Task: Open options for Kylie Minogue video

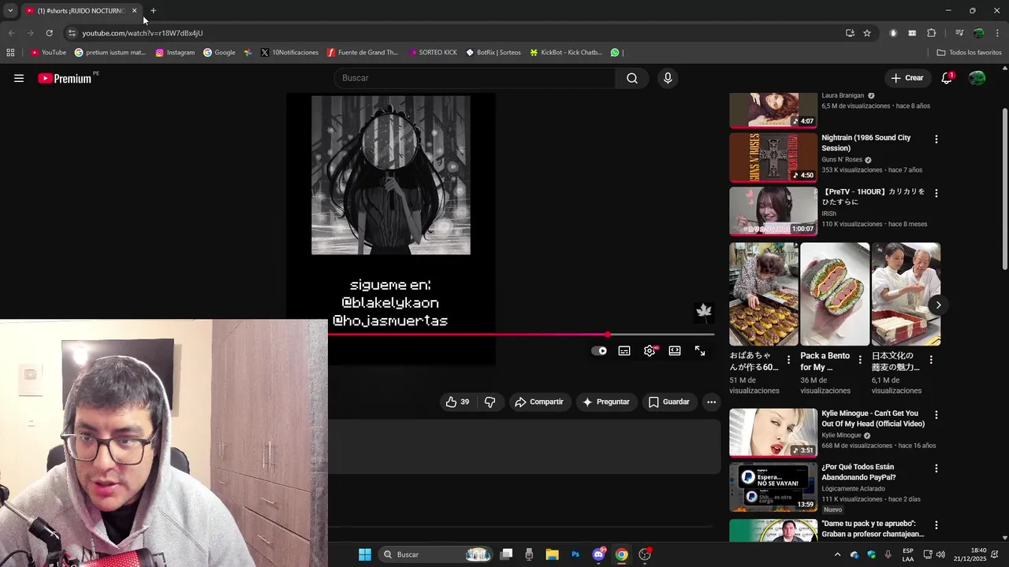Action: tap(936, 415)
